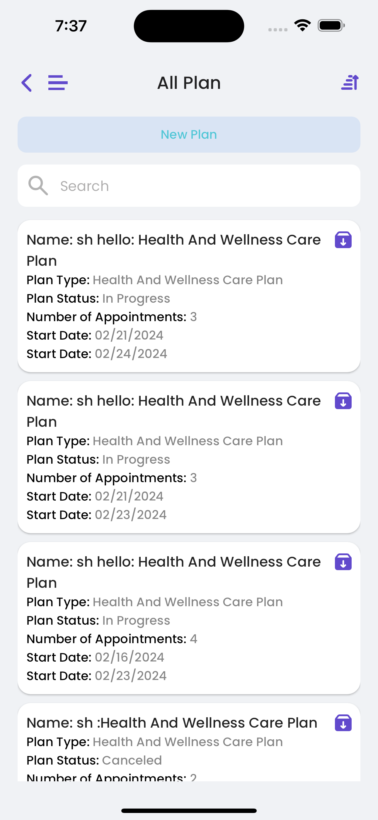
Task: Open the hamburger menu icon
Action: pyautogui.click(x=58, y=83)
